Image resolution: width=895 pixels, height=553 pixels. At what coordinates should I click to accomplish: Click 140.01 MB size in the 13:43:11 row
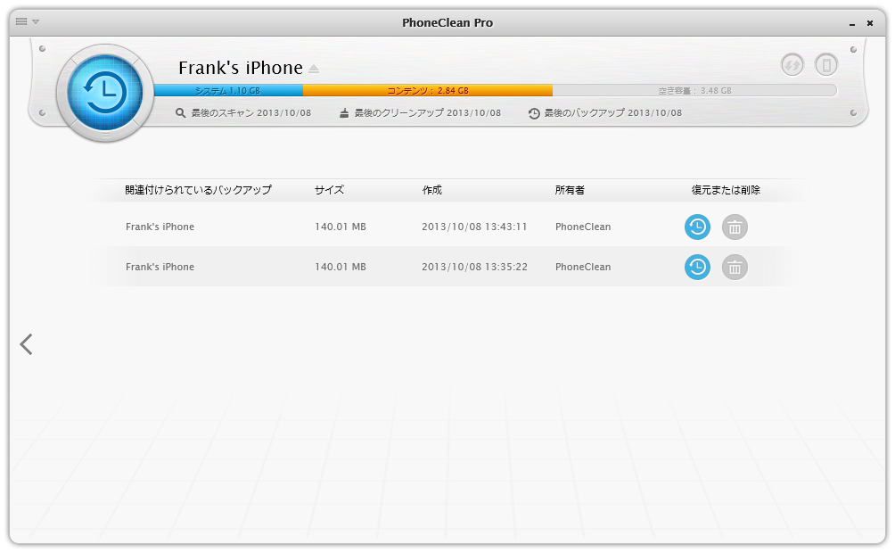[x=341, y=227]
